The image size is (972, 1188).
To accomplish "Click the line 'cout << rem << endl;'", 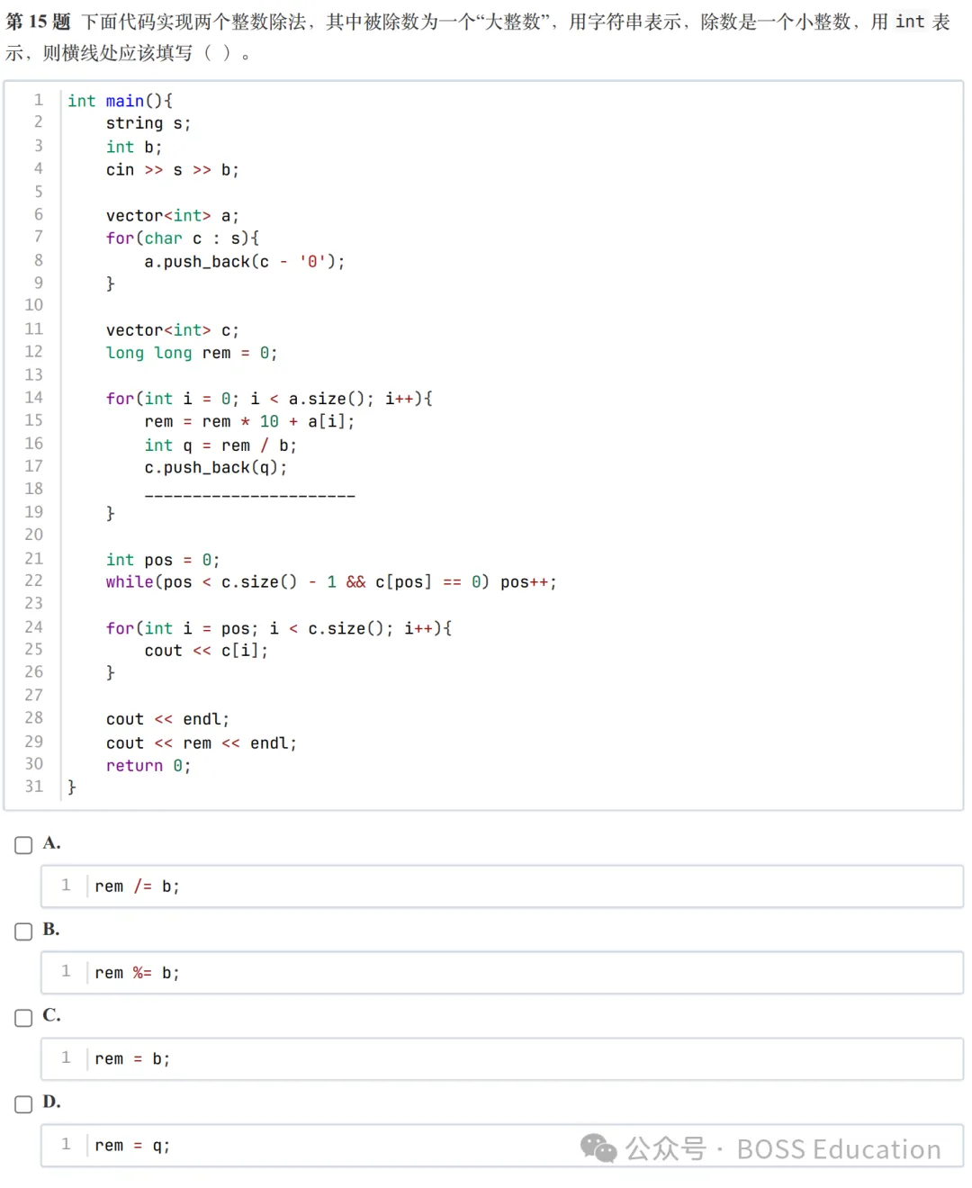I will click(202, 743).
